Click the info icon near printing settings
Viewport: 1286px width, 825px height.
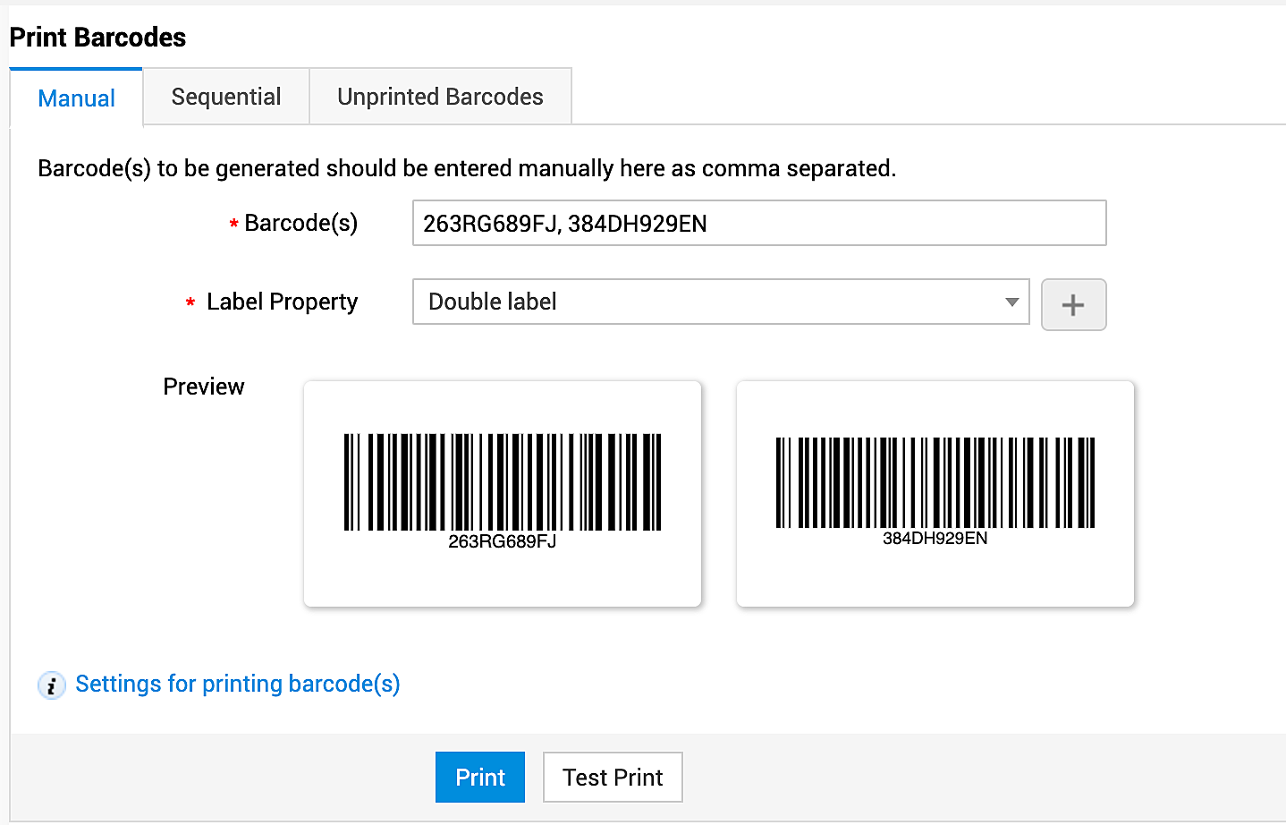51,685
